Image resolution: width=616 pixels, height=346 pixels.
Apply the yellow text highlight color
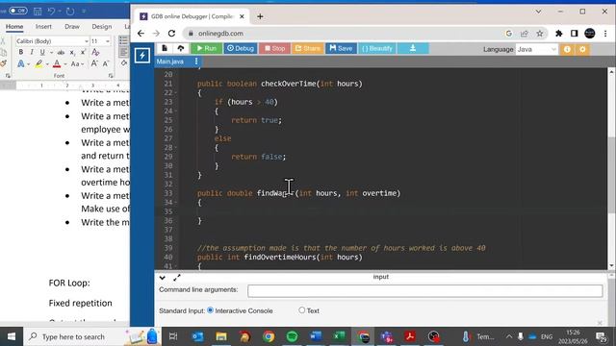point(38,64)
